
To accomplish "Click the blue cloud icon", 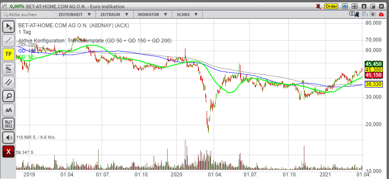I will point(345,7).
